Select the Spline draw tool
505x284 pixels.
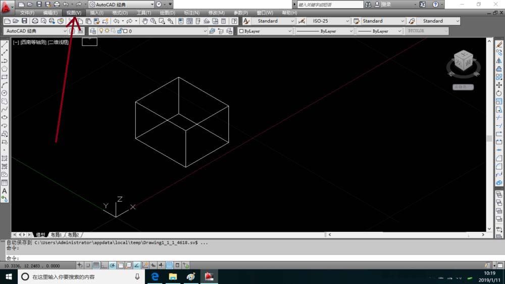[5, 110]
